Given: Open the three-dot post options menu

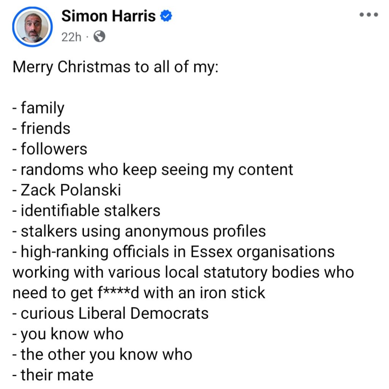Looking at the screenshot, I should pyautogui.click(x=368, y=15).
